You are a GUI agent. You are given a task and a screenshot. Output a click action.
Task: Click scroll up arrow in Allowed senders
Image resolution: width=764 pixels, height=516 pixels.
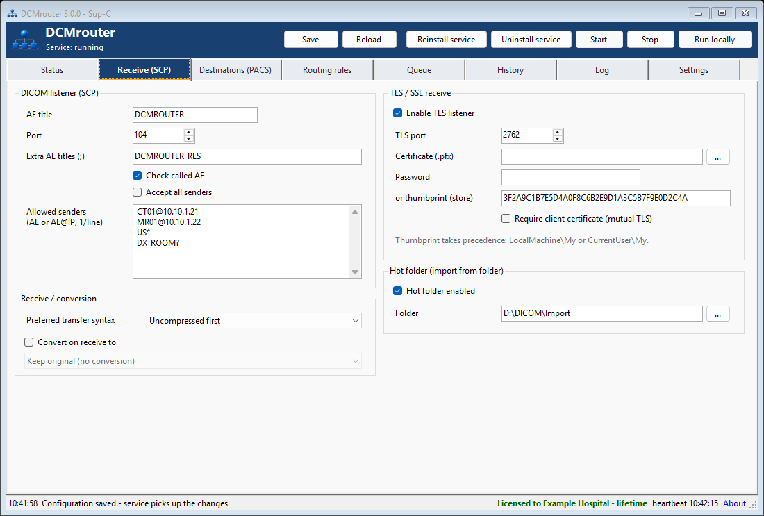point(355,212)
